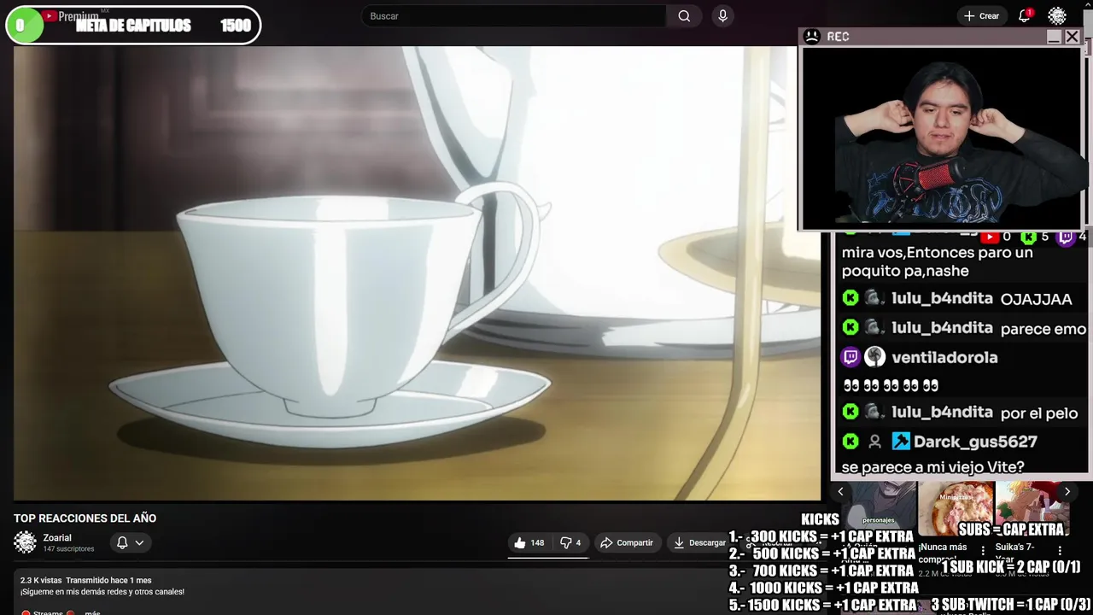Go to the YouTube Premium home logo
This screenshot has width=1093, height=615.
pos(70,16)
